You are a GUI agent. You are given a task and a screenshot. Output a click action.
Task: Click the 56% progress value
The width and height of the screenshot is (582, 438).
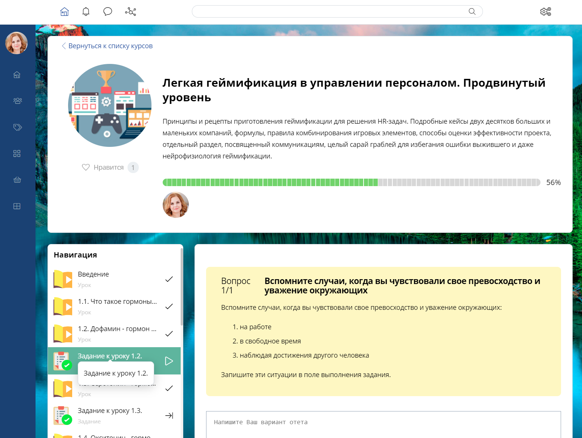[x=554, y=182]
